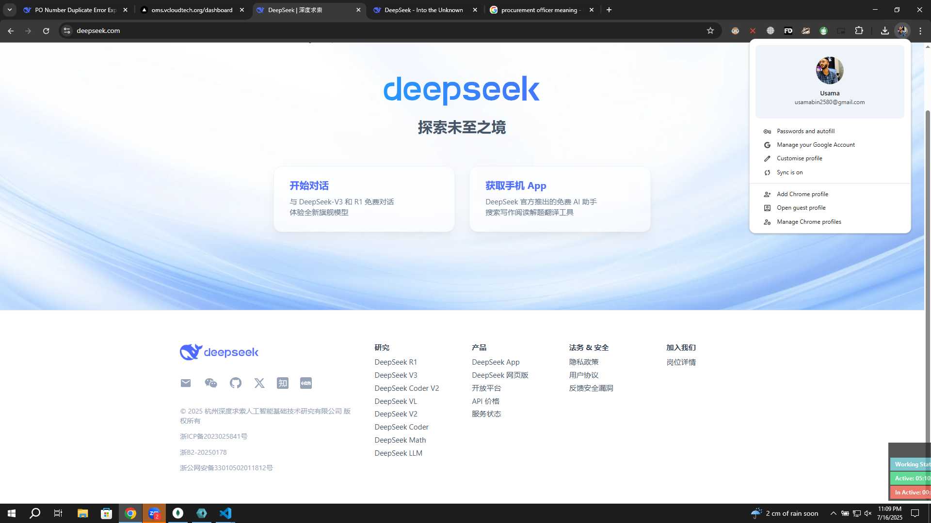Open 反馈安全漏洞 link
This screenshot has width=931, height=523.
pyautogui.click(x=591, y=388)
